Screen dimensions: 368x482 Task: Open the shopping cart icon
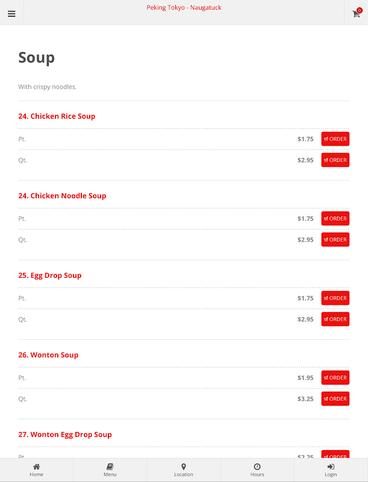[x=357, y=13]
